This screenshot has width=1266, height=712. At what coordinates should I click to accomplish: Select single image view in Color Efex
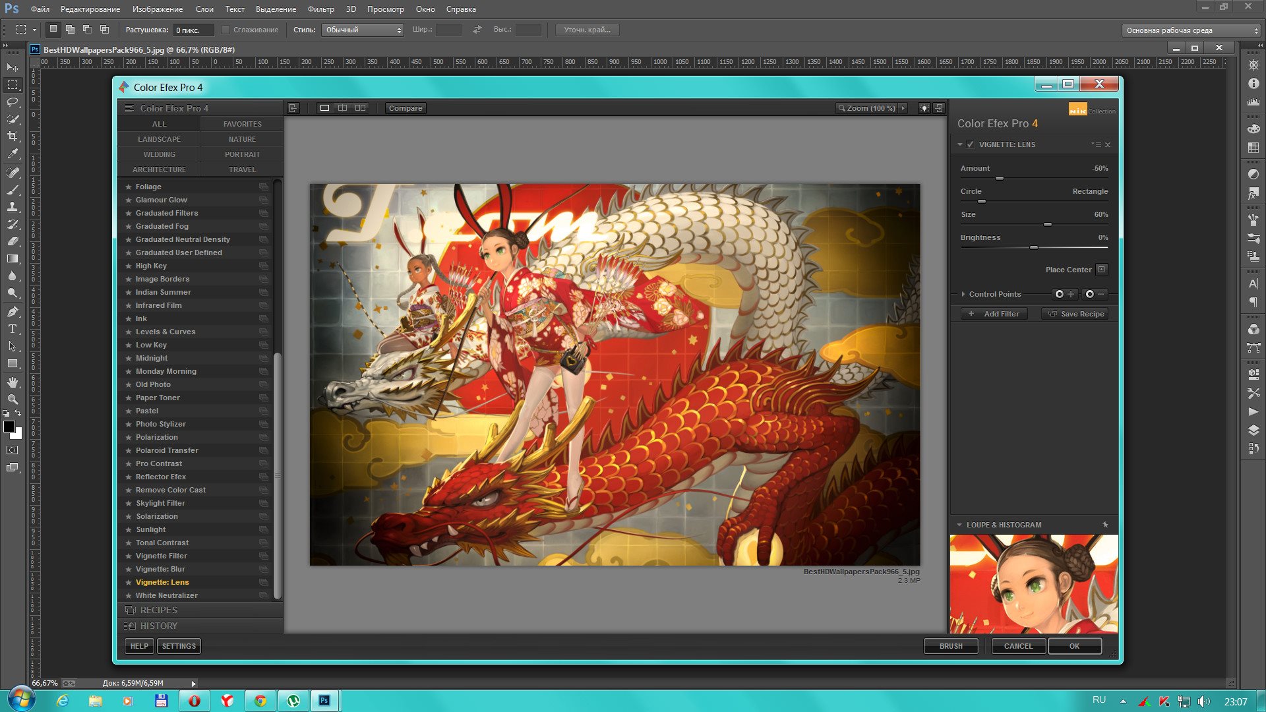pos(324,108)
